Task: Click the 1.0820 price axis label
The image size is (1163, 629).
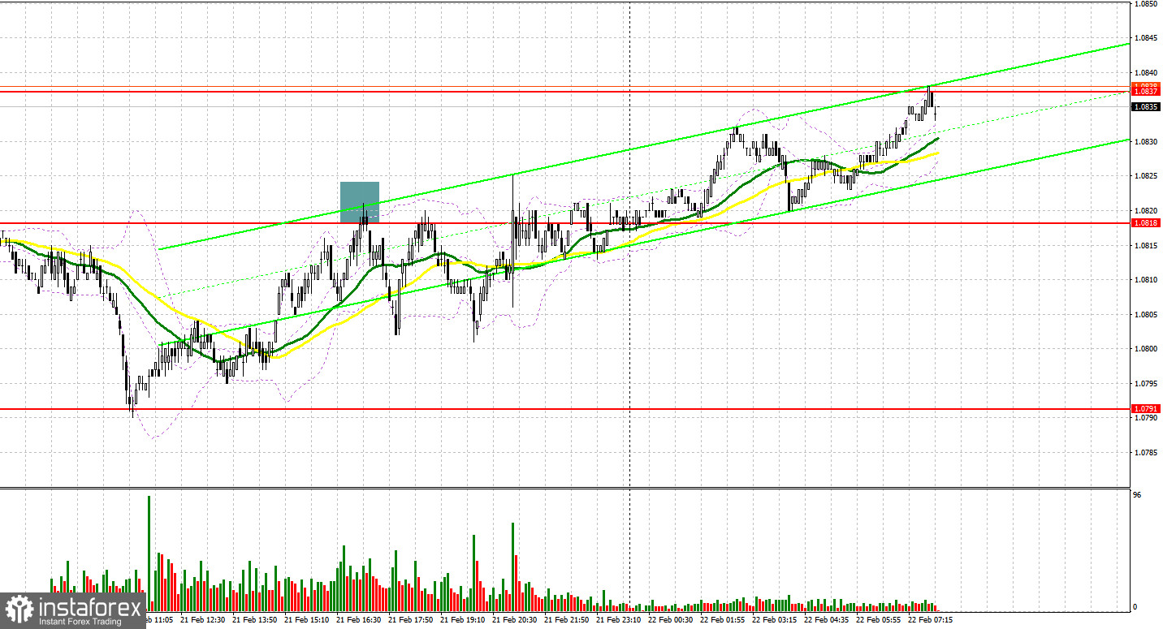Action: [1145, 210]
